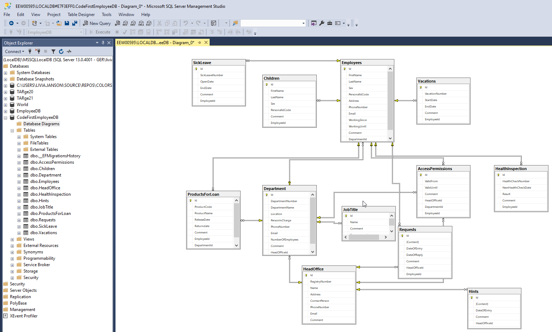Open new DAX query icon
Image resolution: width=552 pixels, height=332 pixels.
(149, 23)
